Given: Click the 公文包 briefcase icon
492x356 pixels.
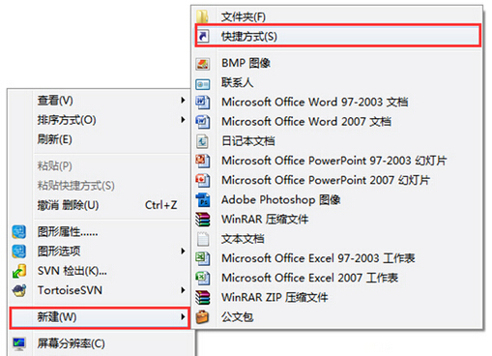Looking at the screenshot, I should (203, 317).
